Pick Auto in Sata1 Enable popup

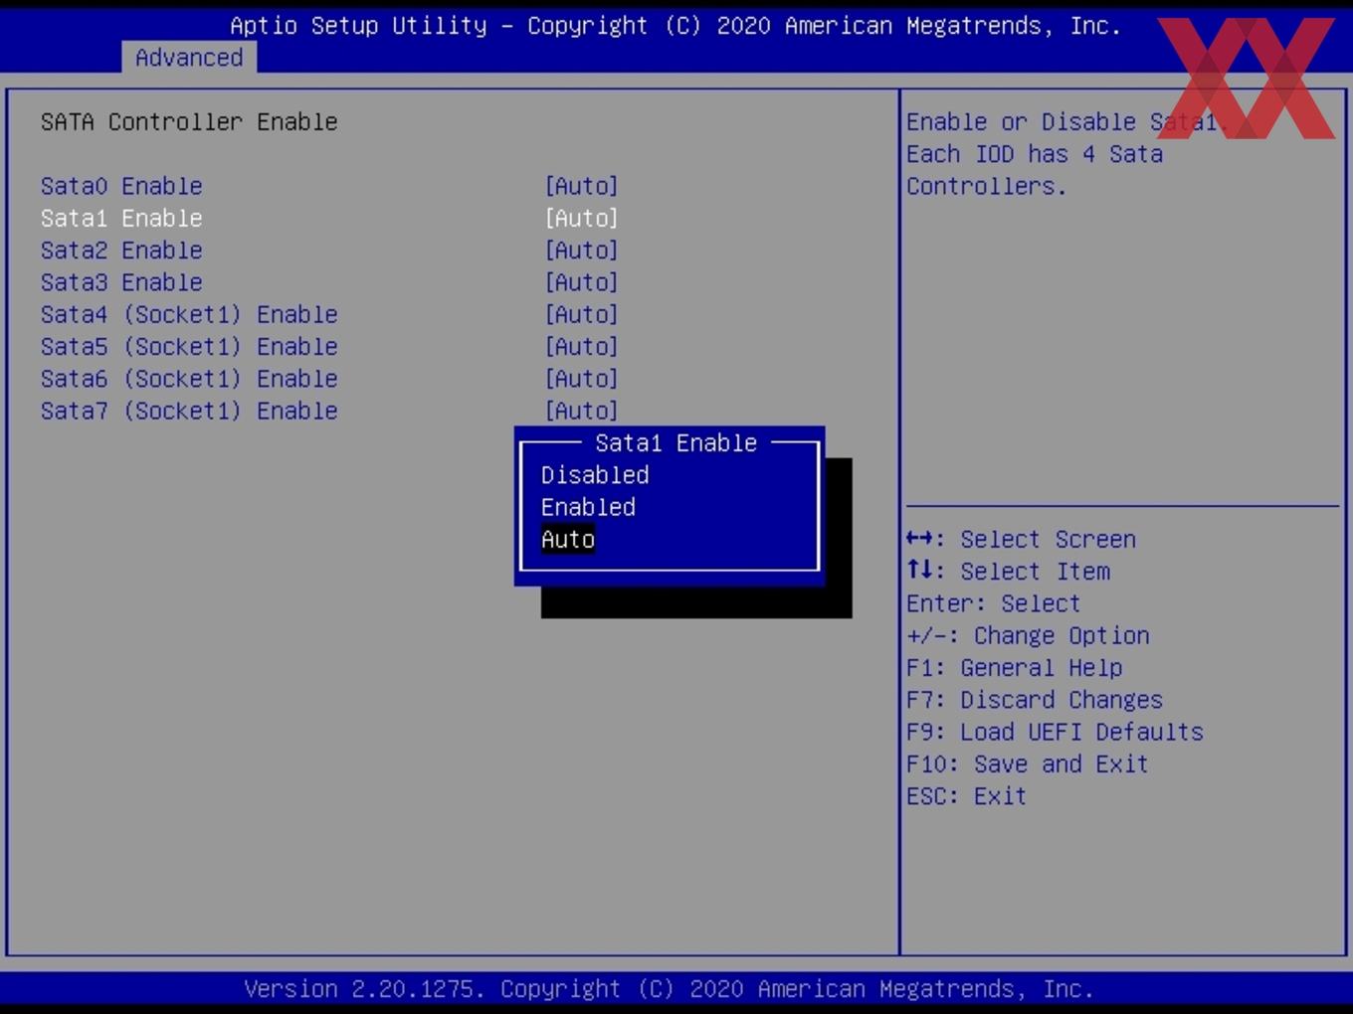coord(568,539)
